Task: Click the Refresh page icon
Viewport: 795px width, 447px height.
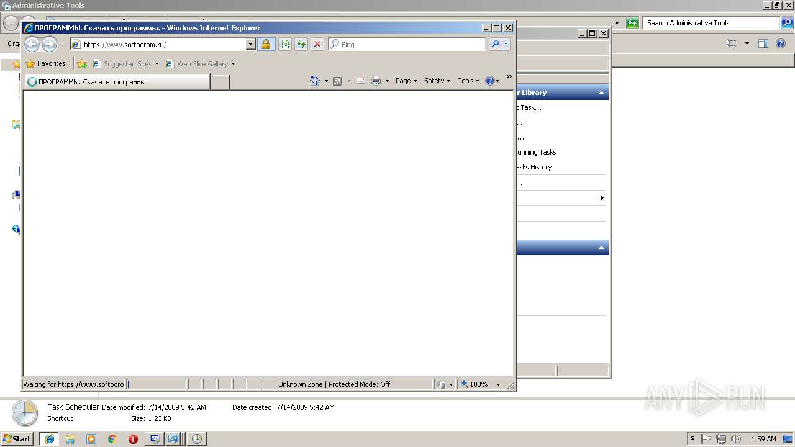Action: (x=301, y=44)
